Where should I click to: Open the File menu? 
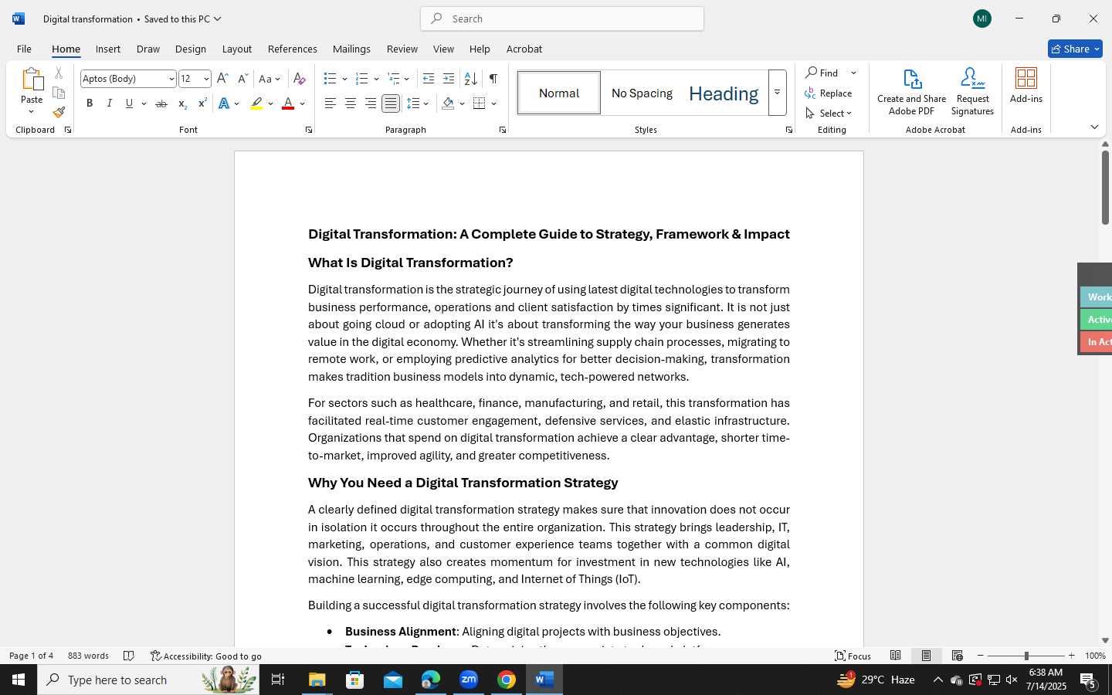pyautogui.click(x=24, y=49)
